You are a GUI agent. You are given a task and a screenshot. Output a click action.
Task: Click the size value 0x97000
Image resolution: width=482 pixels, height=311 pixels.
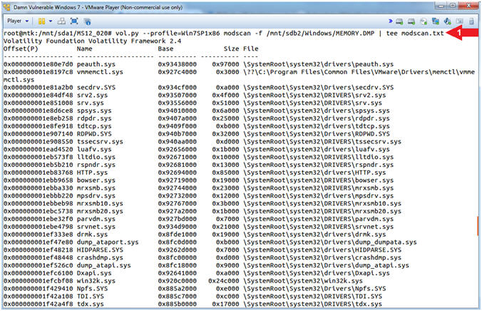coord(225,64)
